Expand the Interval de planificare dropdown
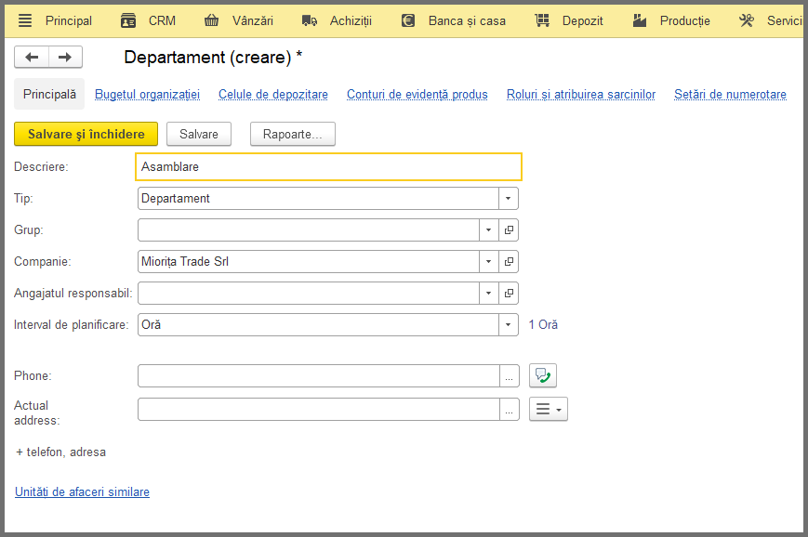Viewport: 808px width, 537px height. click(x=508, y=325)
